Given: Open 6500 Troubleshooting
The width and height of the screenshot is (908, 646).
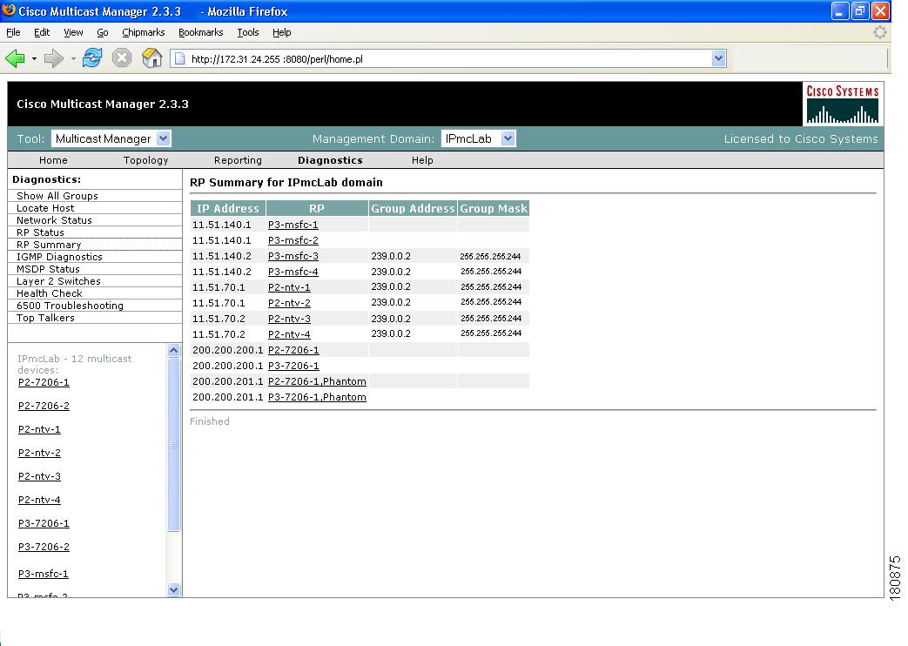Looking at the screenshot, I should (70, 306).
